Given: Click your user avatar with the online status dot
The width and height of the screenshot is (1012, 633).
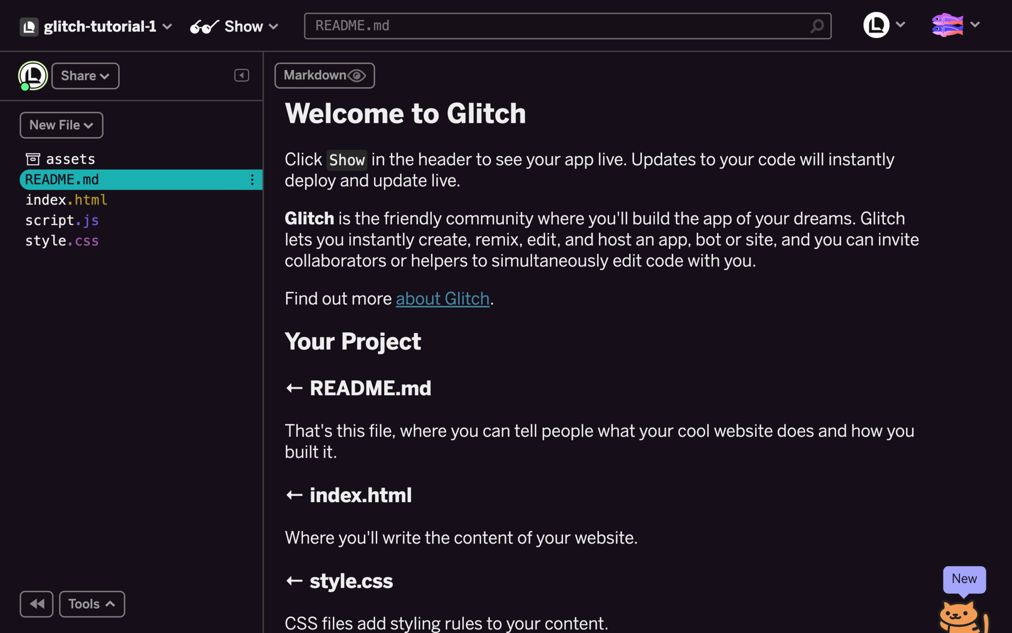Looking at the screenshot, I should [32, 75].
